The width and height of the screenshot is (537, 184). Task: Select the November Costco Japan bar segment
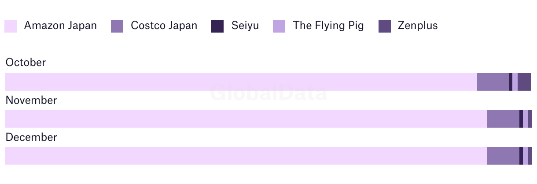point(503,119)
